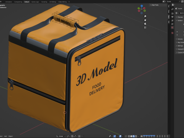
Task: Switch to rendered viewport shading
Action: tap(136, 136)
